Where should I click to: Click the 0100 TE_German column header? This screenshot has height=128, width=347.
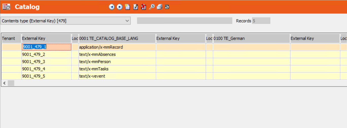point(251,38)
